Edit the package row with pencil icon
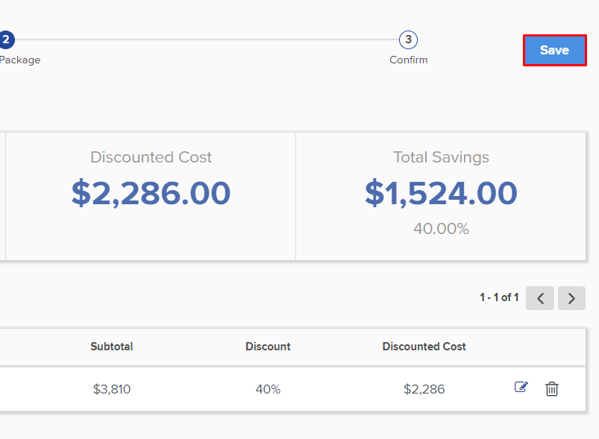This screenshot has height=439, width=599. click(x=521, y=387)
